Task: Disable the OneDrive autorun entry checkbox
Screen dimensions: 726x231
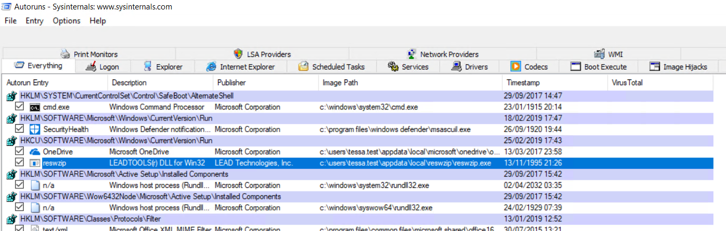Action: [19, 152]
